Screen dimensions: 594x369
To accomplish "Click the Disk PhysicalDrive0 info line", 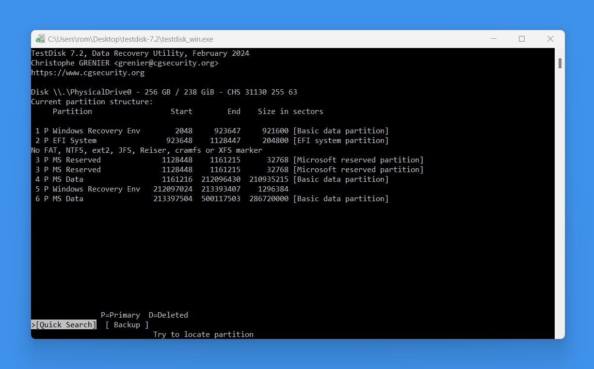I will pyautogui.click(x=164, y=92).
